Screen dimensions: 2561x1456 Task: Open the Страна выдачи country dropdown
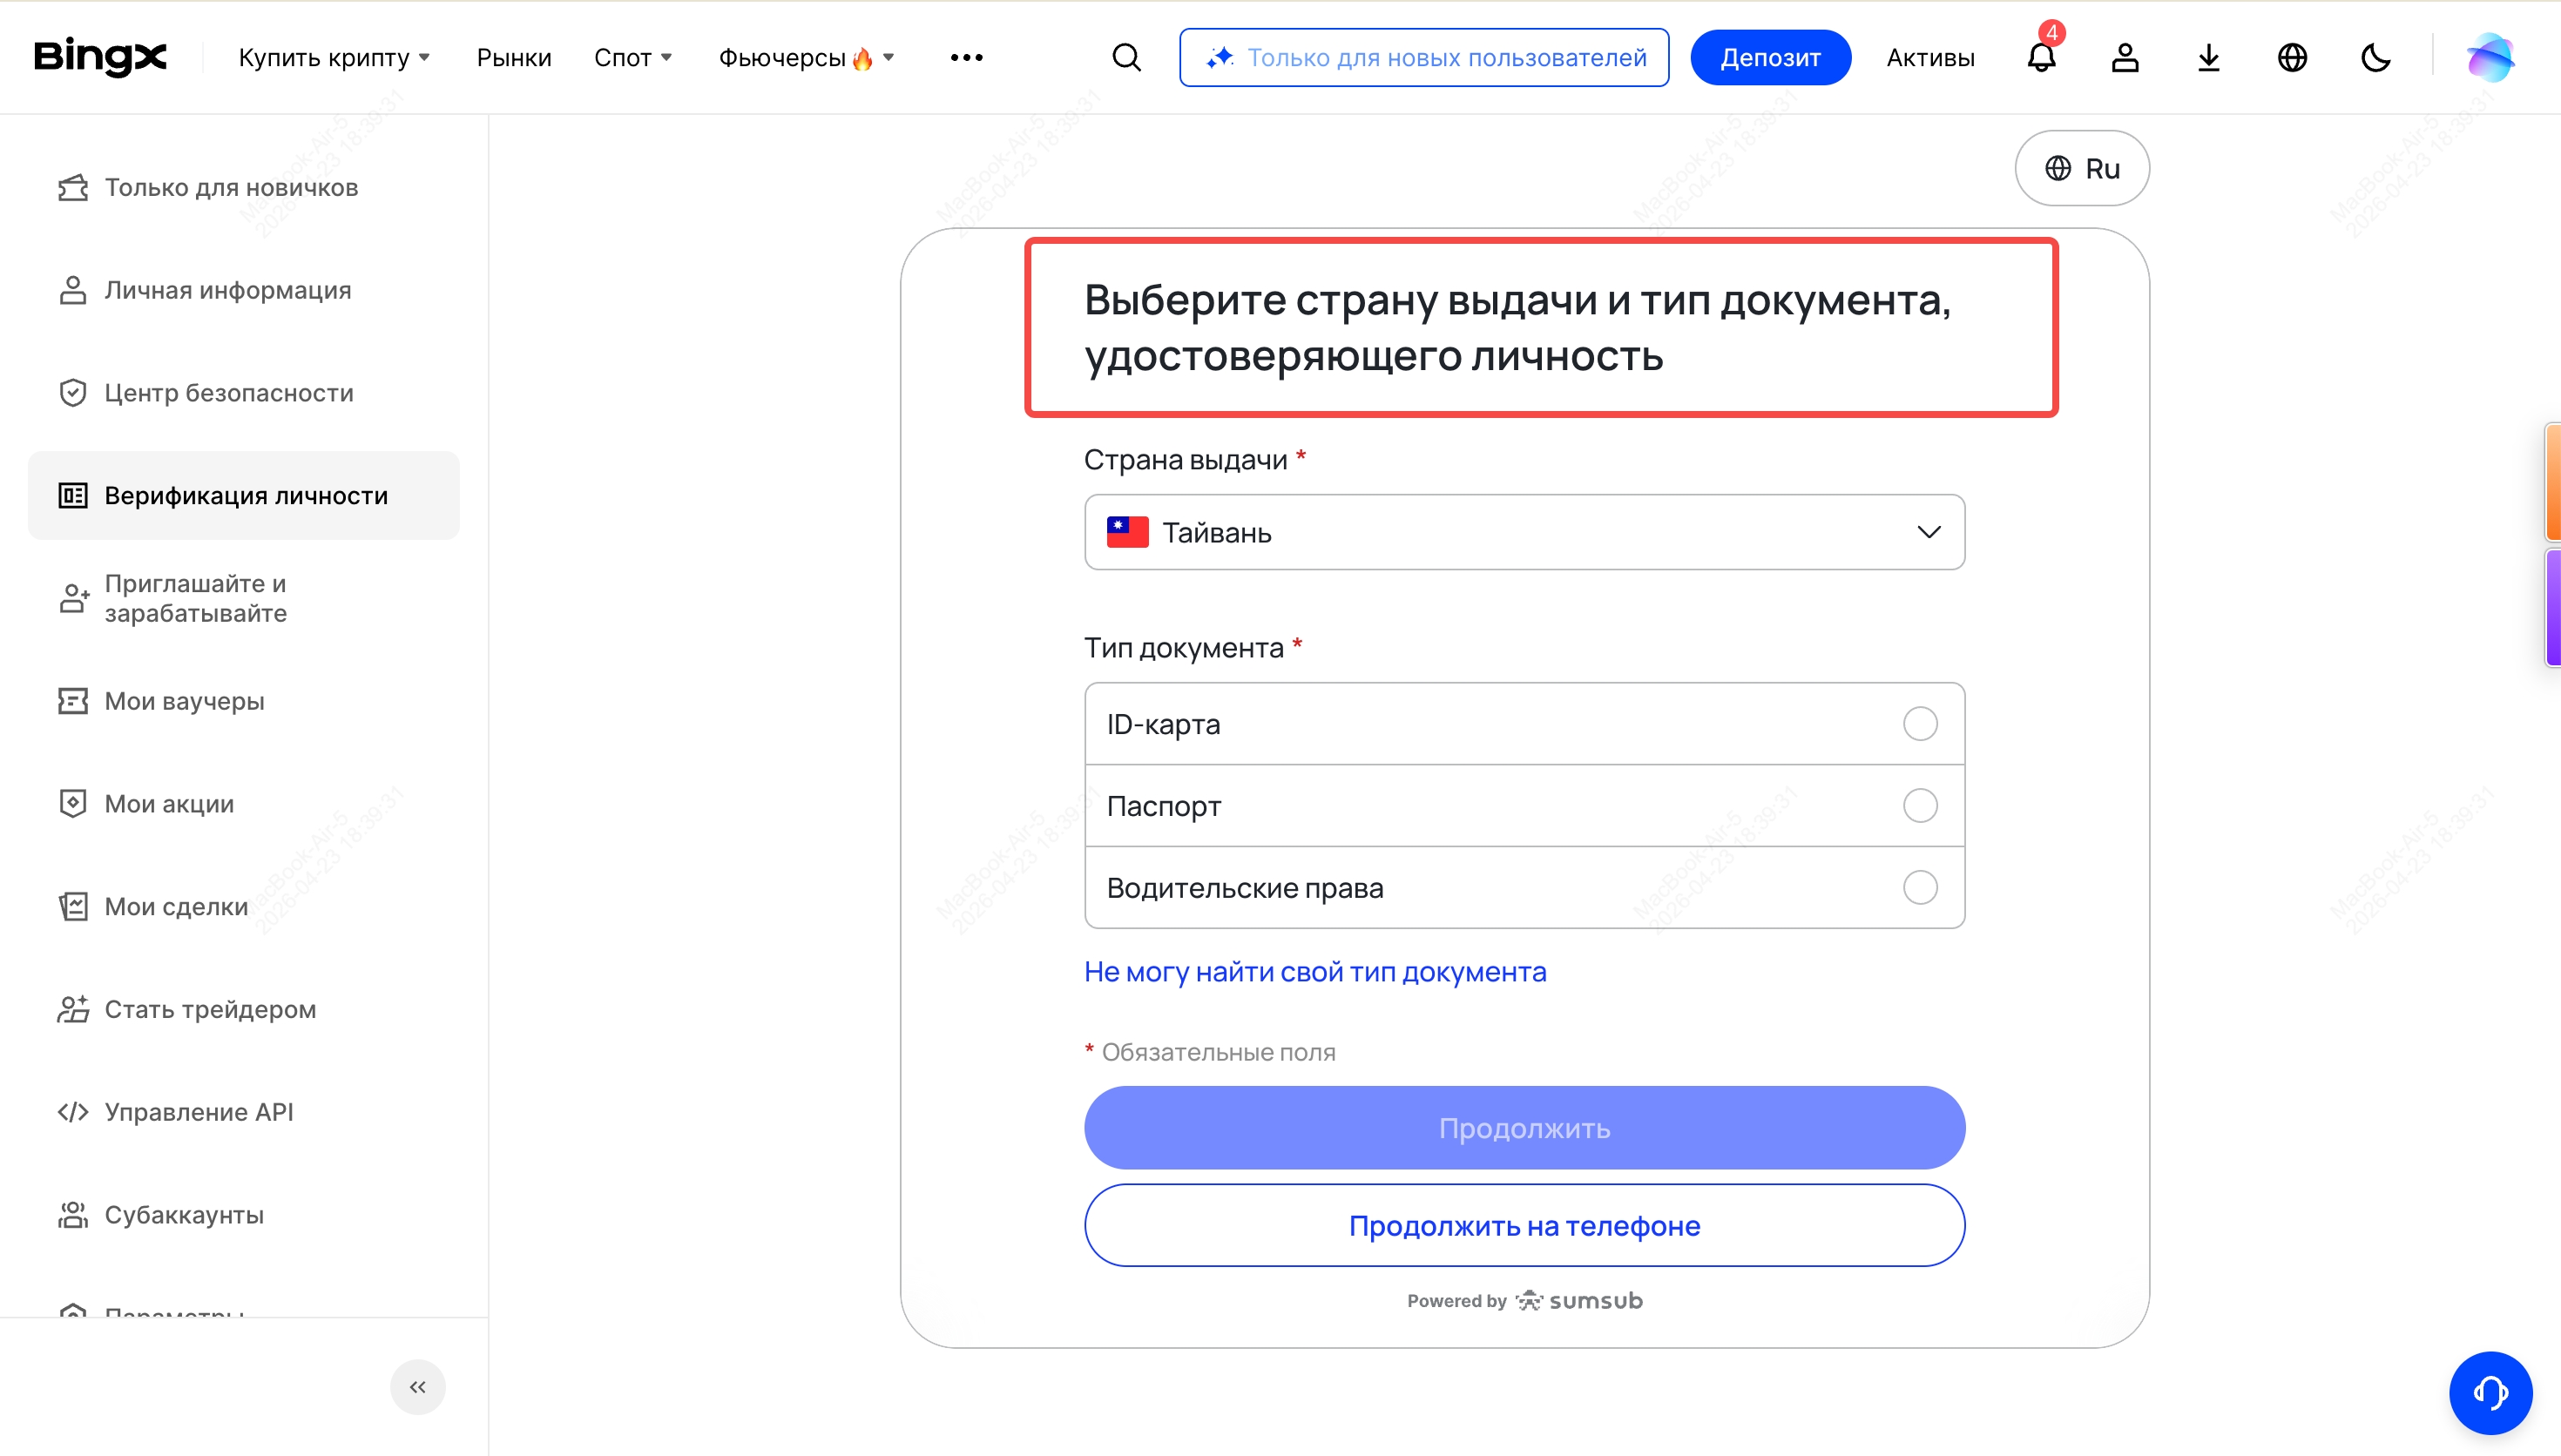(1524, 532)
